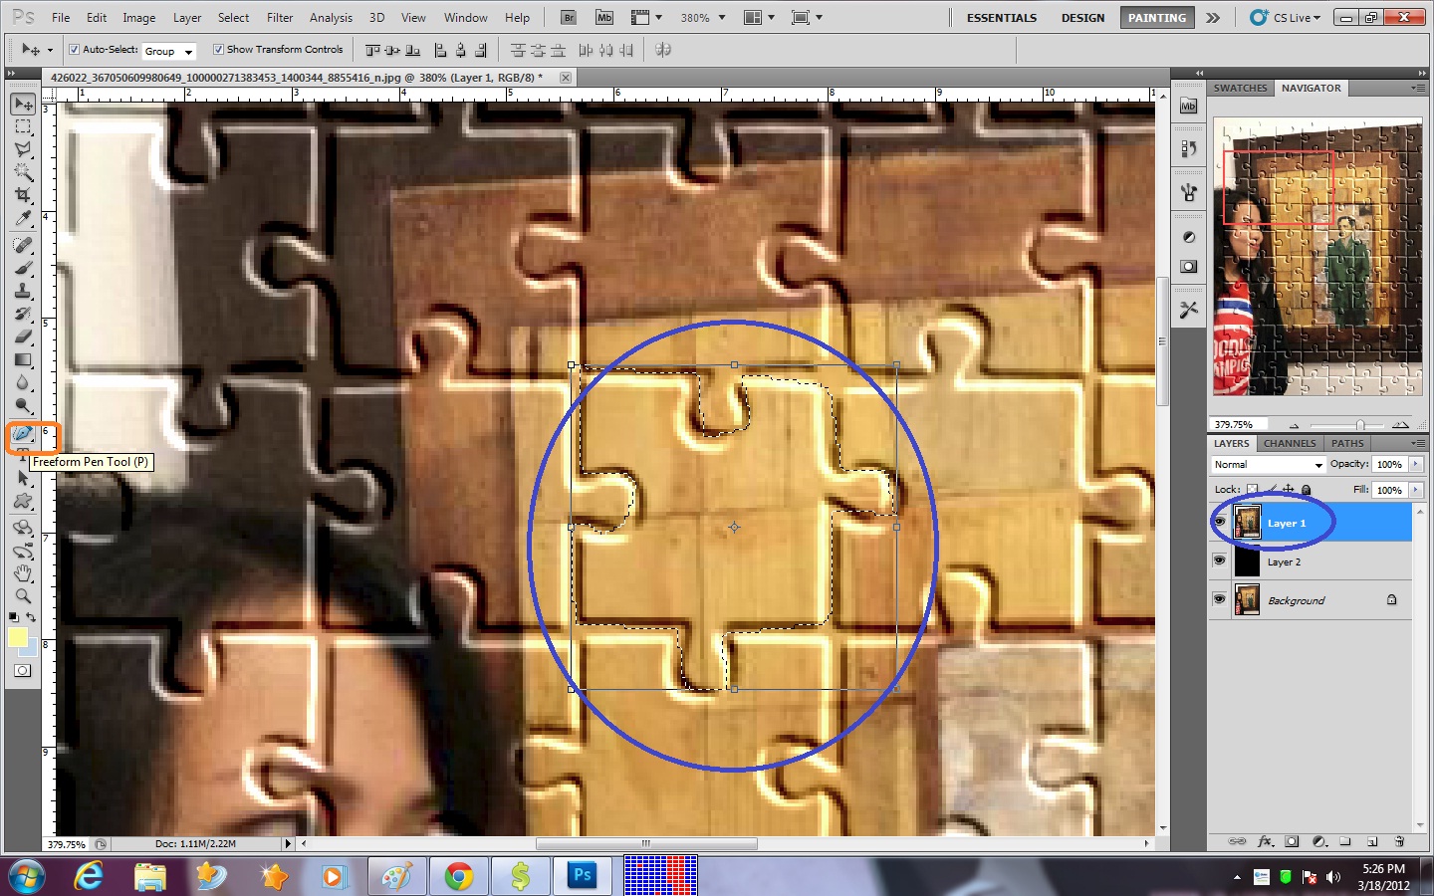
Task: Switch to the Design workspace
Action: point(1082,17)
